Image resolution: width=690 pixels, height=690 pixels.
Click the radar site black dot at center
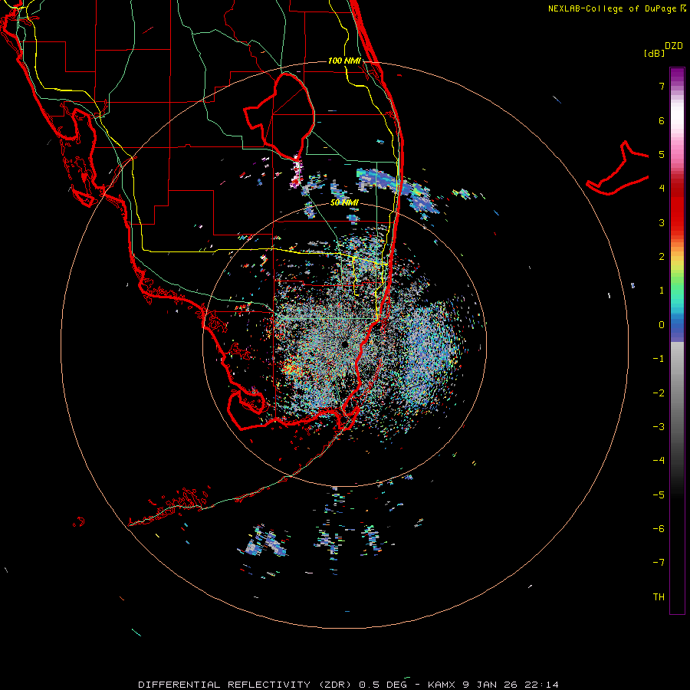point(344,344)
